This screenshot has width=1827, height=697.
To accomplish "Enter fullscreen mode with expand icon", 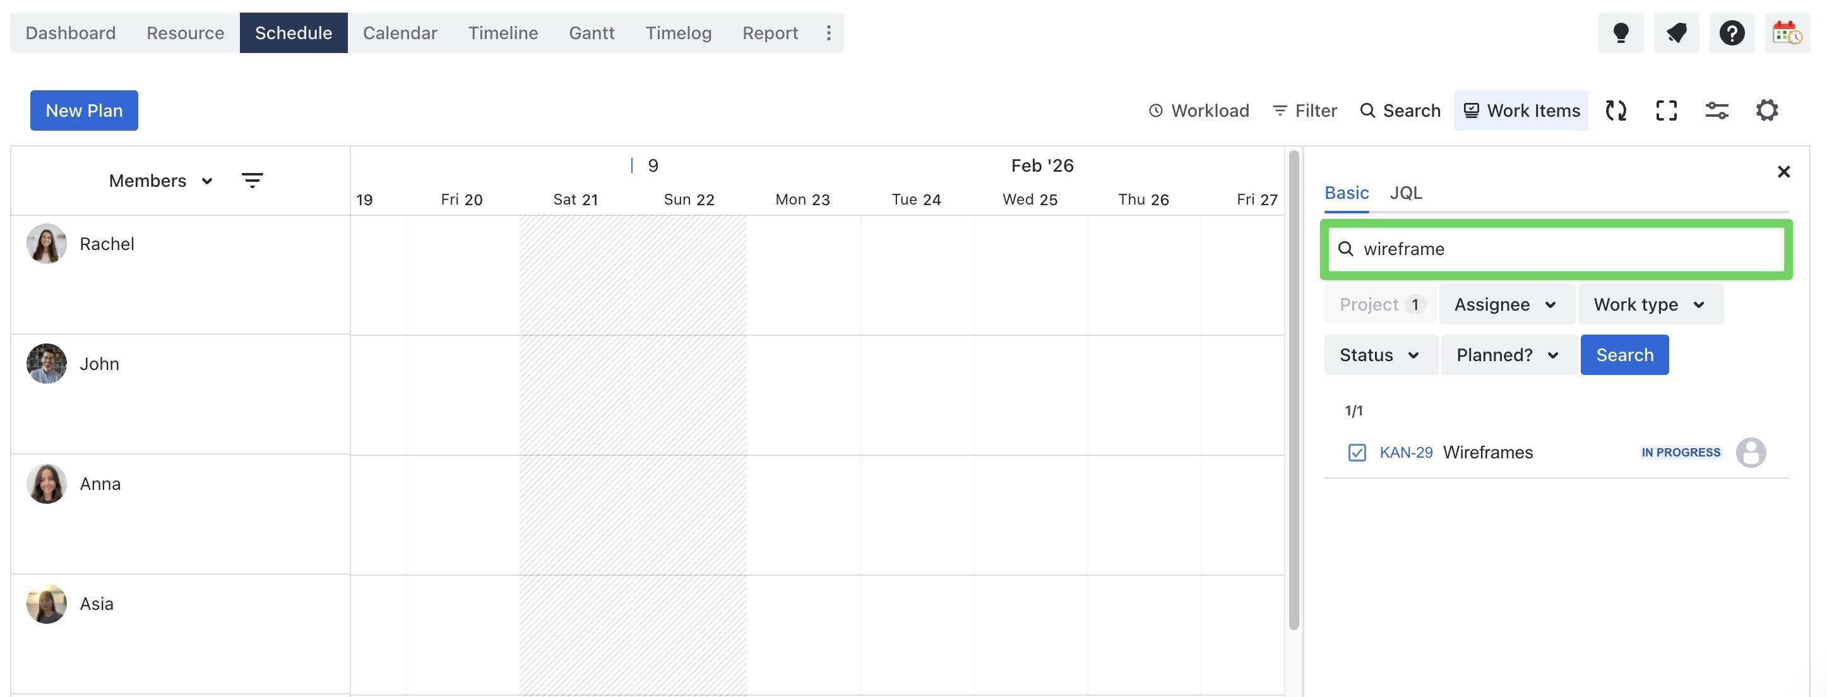I will 1666,110.
